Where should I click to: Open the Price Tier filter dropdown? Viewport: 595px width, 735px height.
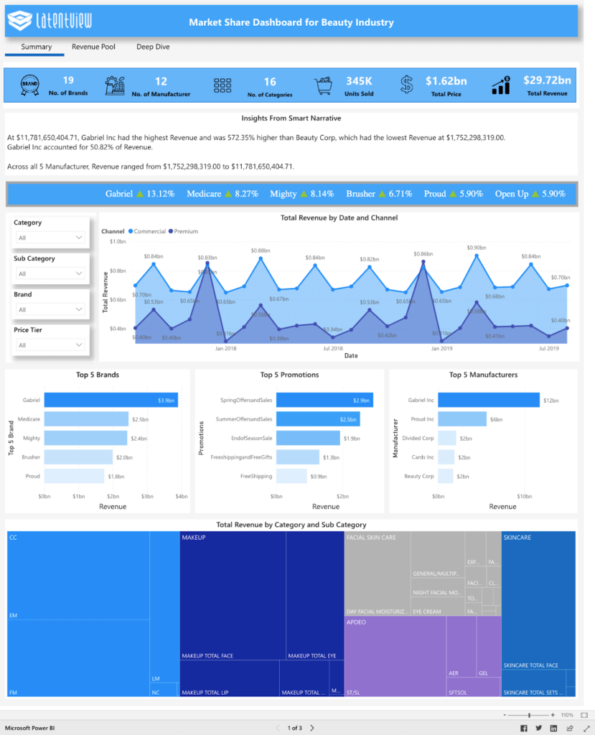[x=50, y=345]
